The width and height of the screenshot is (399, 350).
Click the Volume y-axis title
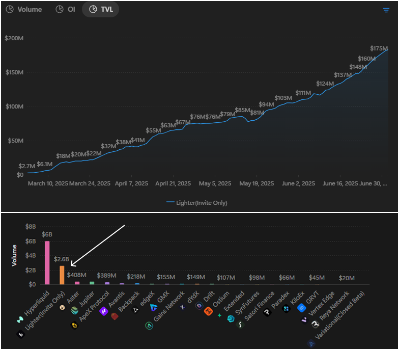point(14,256)
